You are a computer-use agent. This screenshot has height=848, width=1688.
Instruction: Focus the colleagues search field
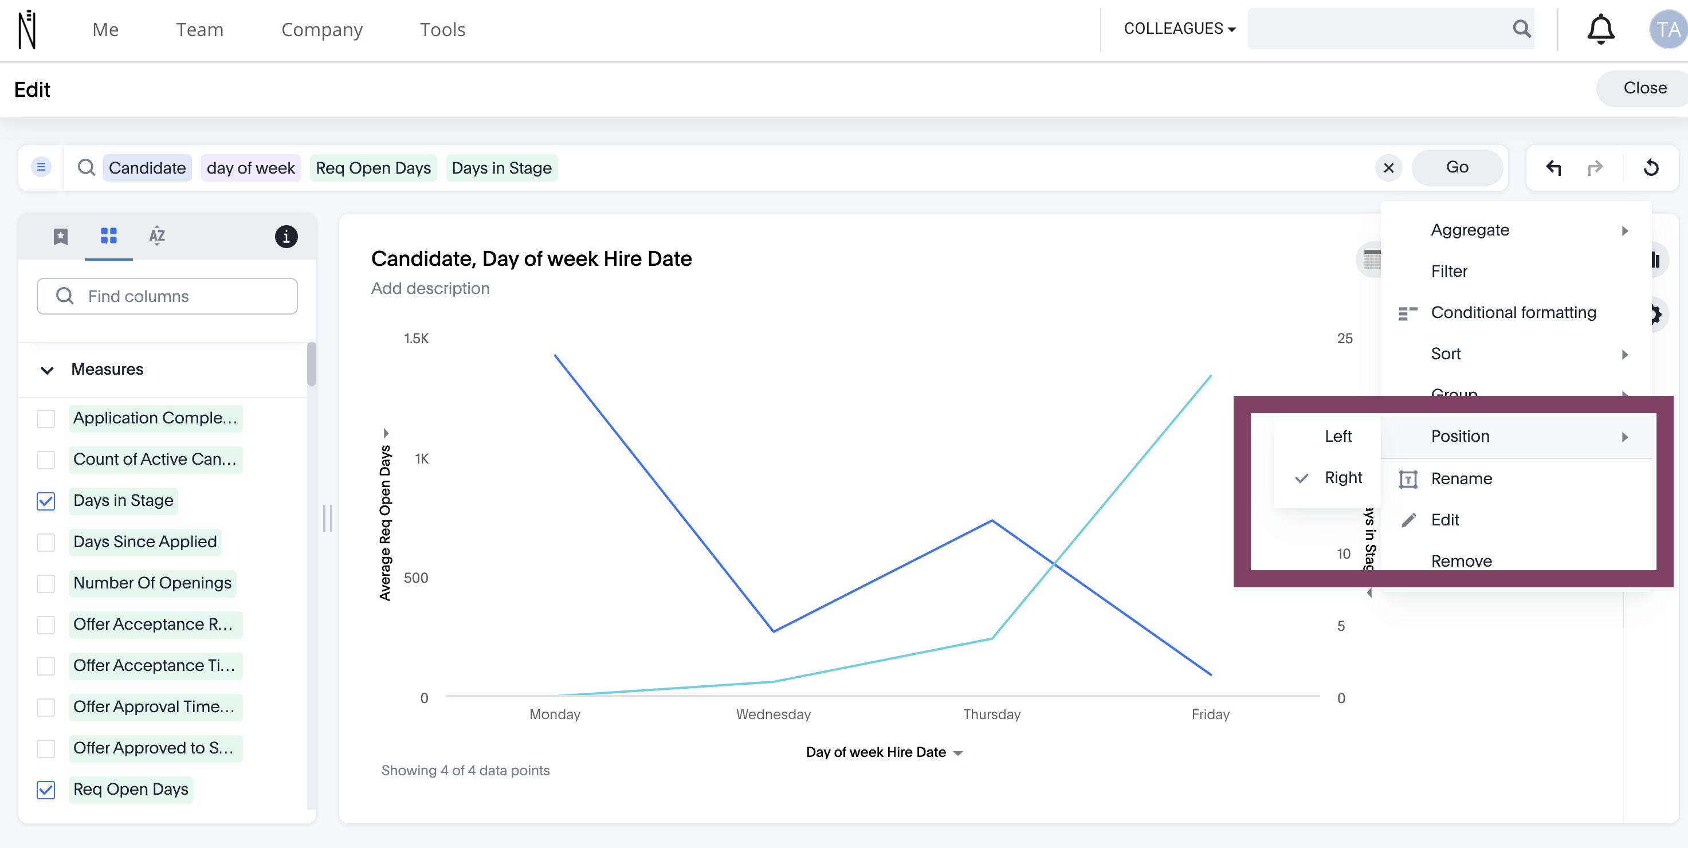coord(1391,29)
